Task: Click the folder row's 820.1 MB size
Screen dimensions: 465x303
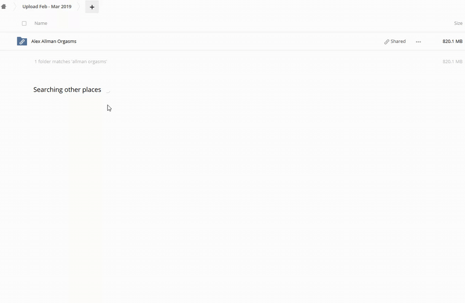Action: [452, 41]
